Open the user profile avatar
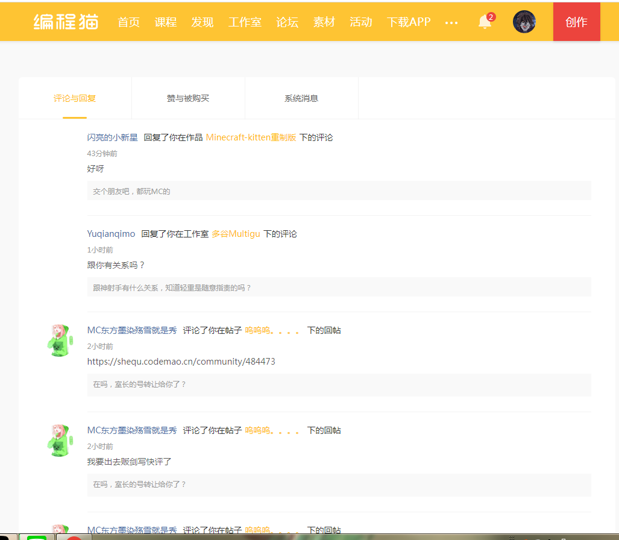The image size is (619, 540). [x=524, y=22]
